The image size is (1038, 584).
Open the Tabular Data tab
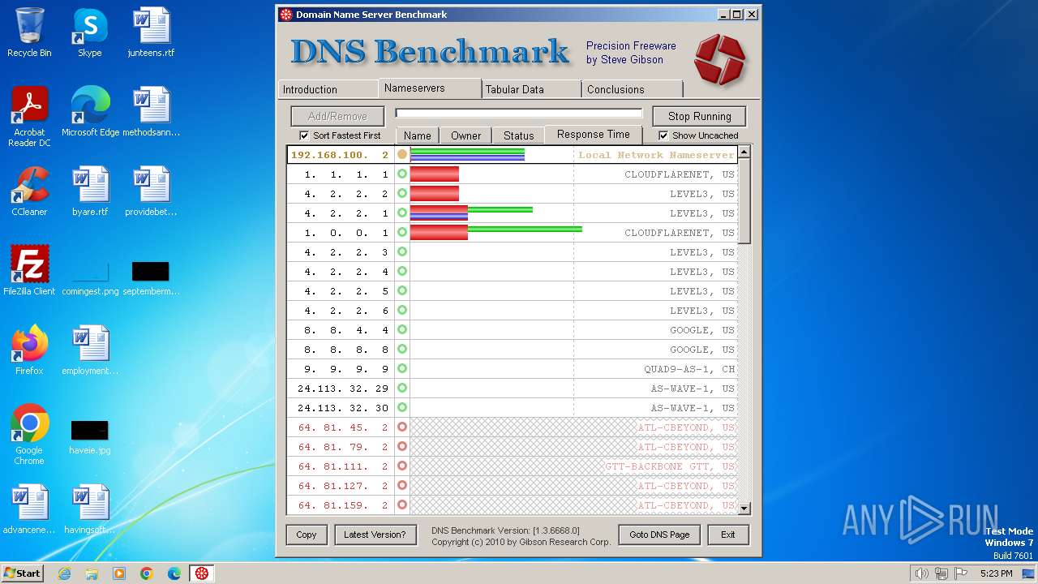point(531,89)
